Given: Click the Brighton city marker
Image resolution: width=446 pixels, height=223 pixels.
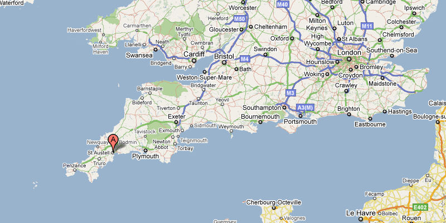Looking at the screenshot, I should (349, 114).
